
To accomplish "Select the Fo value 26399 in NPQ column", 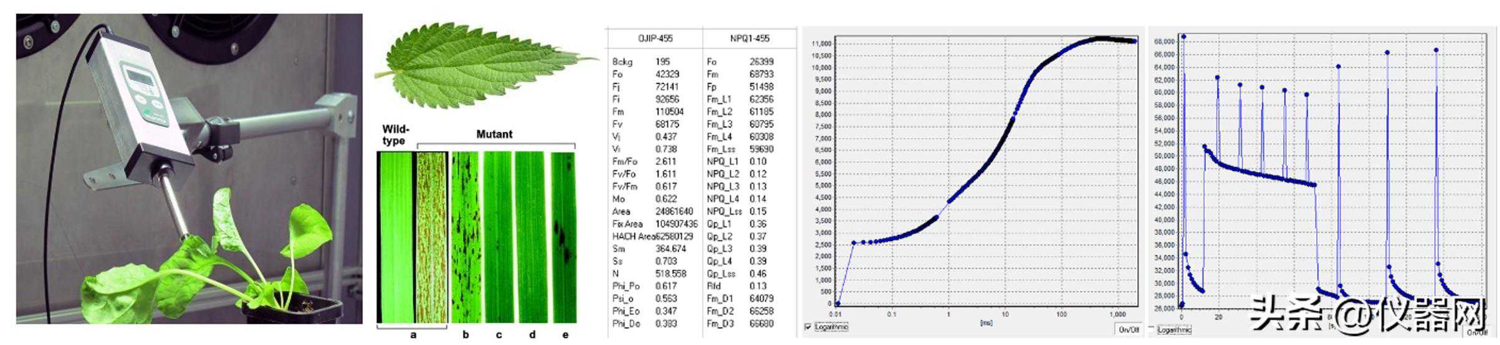I will 762,62.
